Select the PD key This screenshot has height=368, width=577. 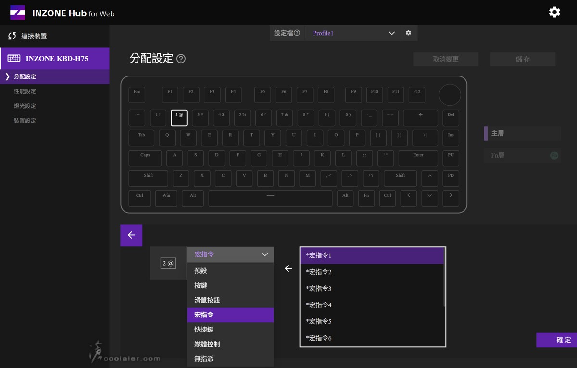tap(451, 178)
